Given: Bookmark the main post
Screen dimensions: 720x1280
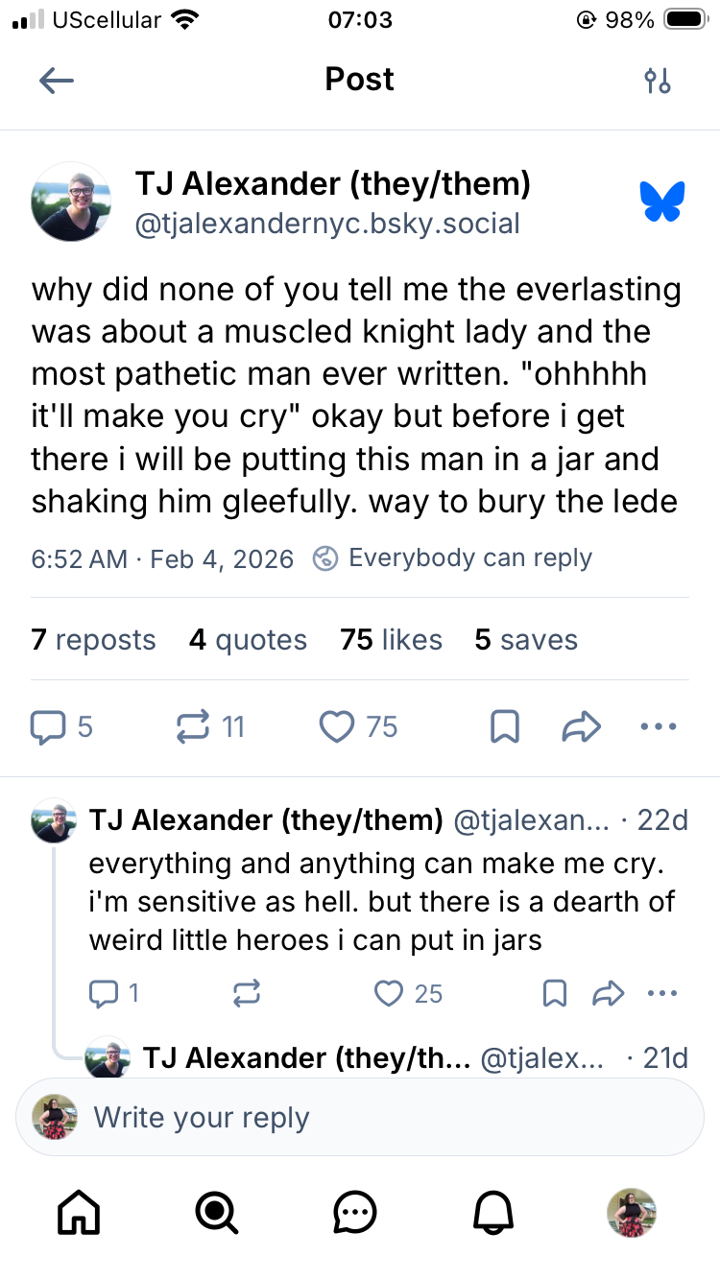Looking at the screenshot, I should coord(505,727).
